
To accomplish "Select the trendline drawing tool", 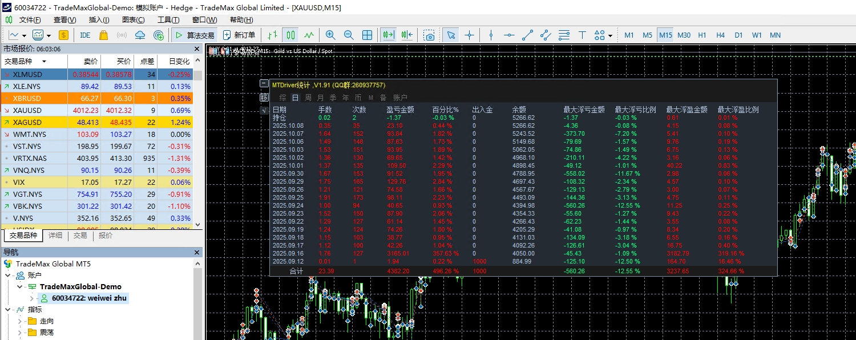I will 527,35.
